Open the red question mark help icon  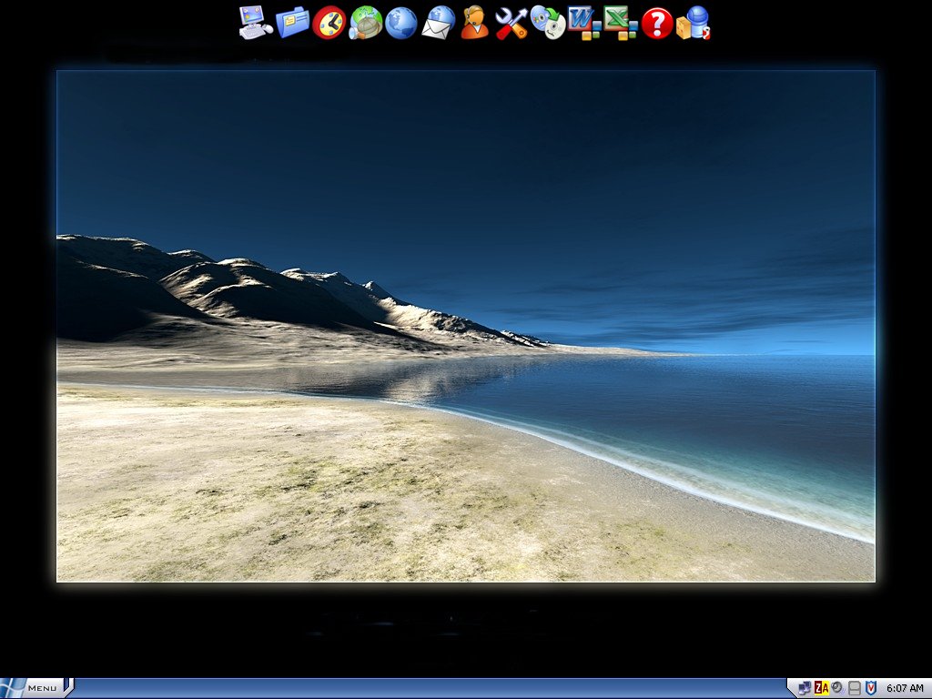point(656,22)
